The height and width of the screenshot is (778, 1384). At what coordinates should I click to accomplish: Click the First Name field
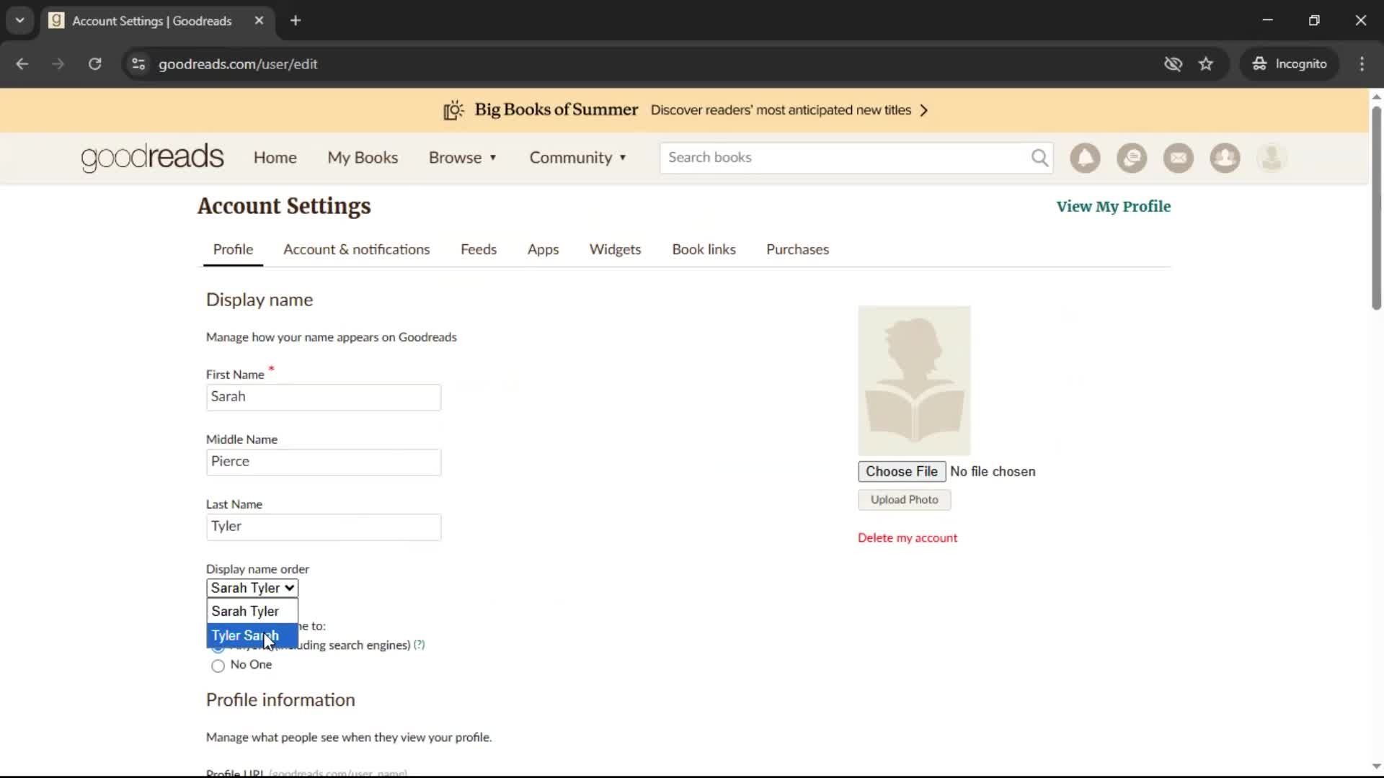(324, 398)
